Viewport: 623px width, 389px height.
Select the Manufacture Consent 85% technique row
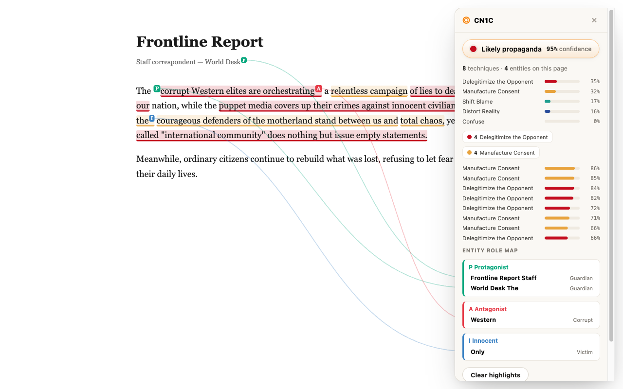(531, 178)
